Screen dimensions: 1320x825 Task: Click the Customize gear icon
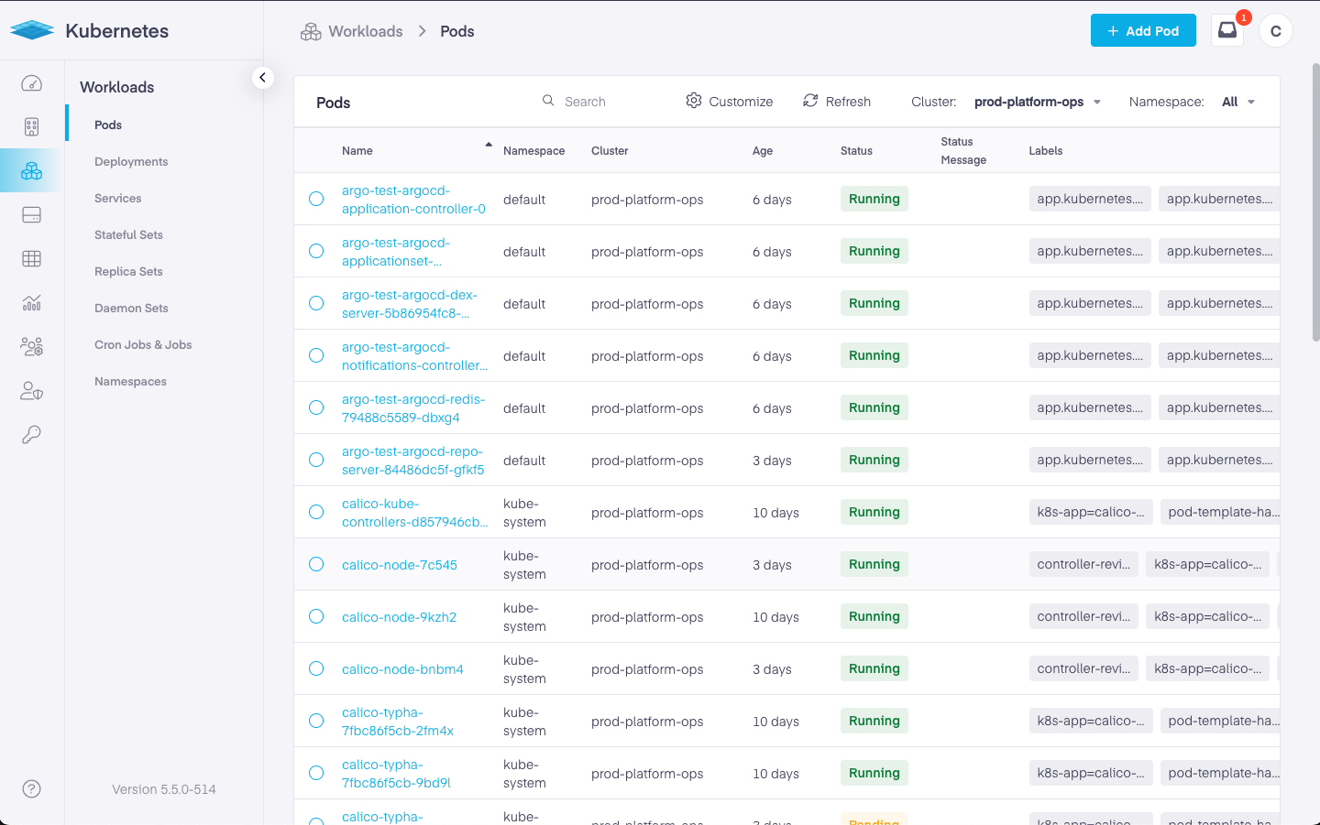pyautogui.click(x=694, y=101)
